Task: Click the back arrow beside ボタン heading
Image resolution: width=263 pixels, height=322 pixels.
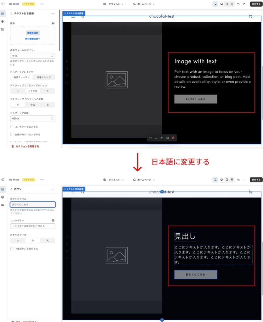Action: pos(11,189)
